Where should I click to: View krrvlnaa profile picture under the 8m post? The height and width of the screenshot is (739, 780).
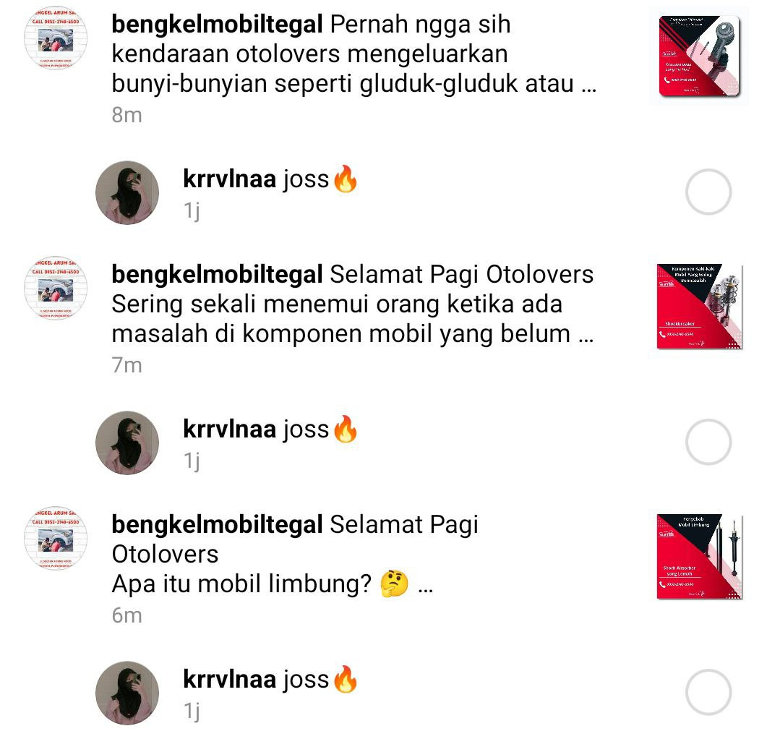click(x=127, y=192)
